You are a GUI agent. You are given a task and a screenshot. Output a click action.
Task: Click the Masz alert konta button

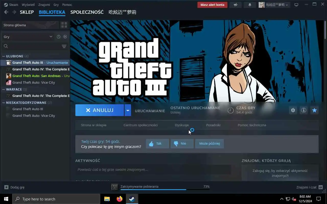(x=212, y=5)
